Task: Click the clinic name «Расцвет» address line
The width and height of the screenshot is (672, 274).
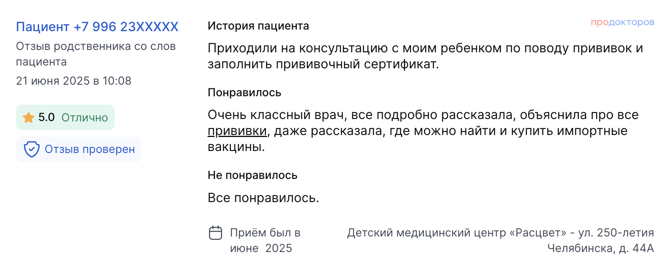Action: click(x=500, y=233)
